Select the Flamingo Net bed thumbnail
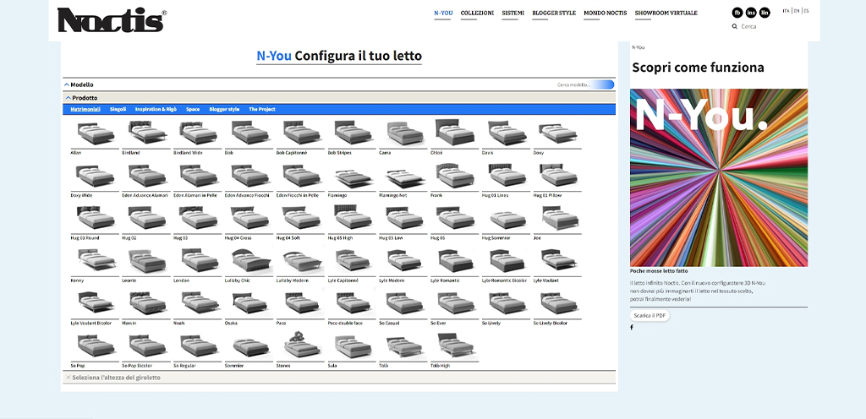The height and width of the screenshot is (419, 866). [x=403, y=177]
